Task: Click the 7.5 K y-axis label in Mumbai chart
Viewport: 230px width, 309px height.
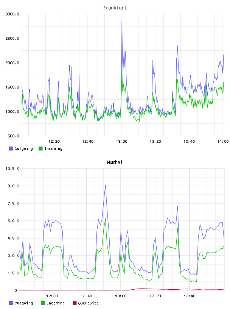Action: (x=13, y=203)
